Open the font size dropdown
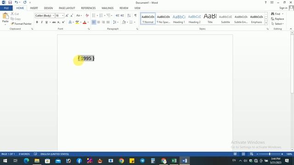This screenshot has height=165, width=294. 62,16
